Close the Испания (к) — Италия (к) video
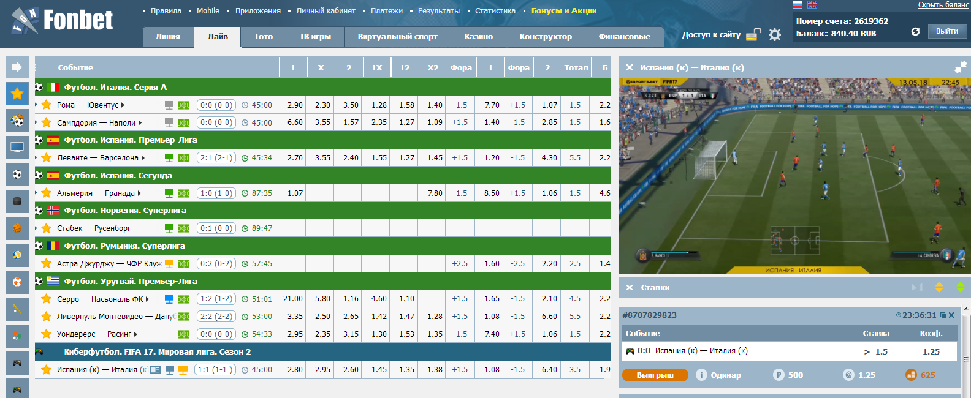Viewport: 971px width, 398px height. [x=630, y=68]
